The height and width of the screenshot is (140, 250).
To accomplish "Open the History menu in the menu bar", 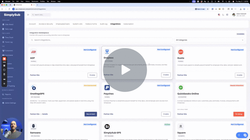I will (x=27, y=2).
